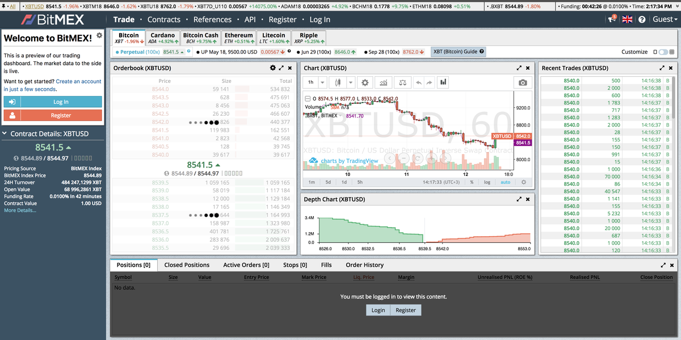Expand the Depth Chart panel to fullscreen
This screenshot has height=340, width=681.
coord(519,199)
